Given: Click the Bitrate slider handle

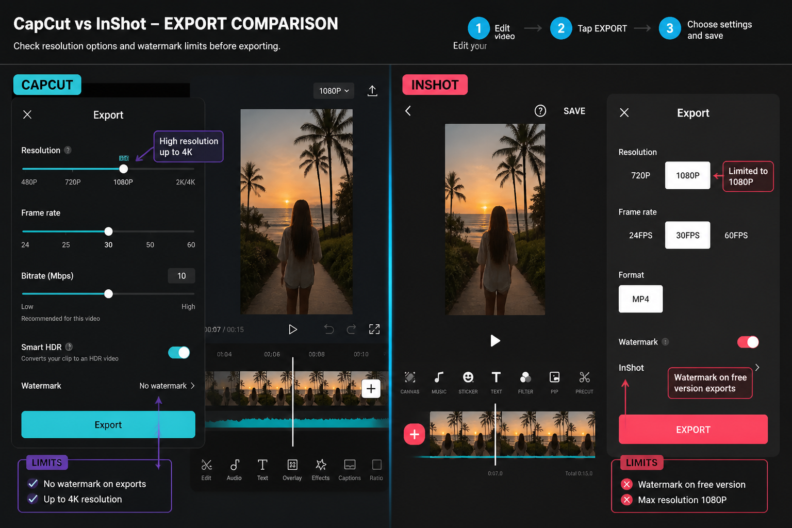Looking at the screenshot, I should coord(108,293).
